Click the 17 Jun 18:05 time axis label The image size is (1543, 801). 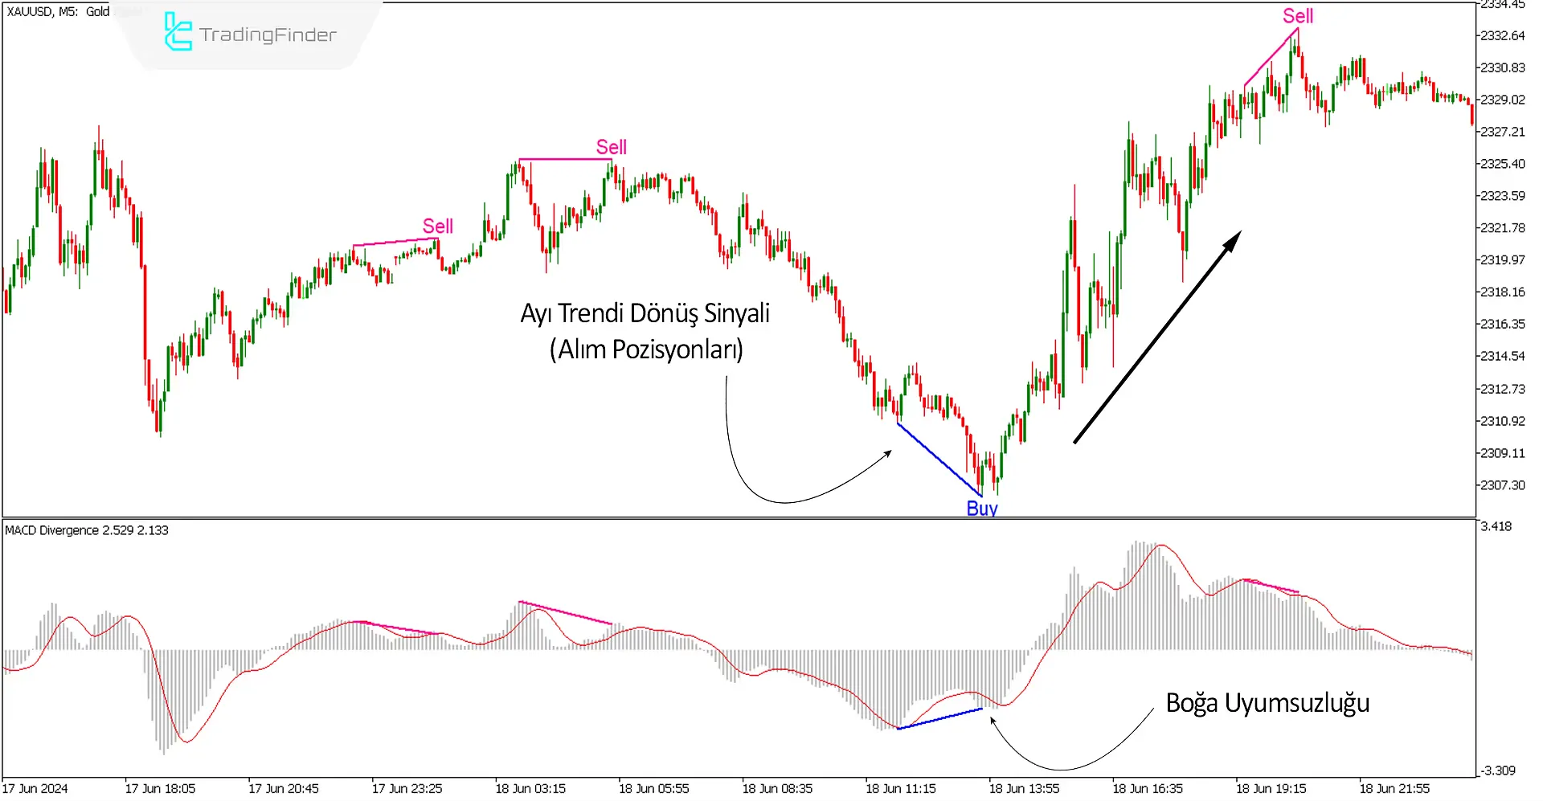(160, 788)
